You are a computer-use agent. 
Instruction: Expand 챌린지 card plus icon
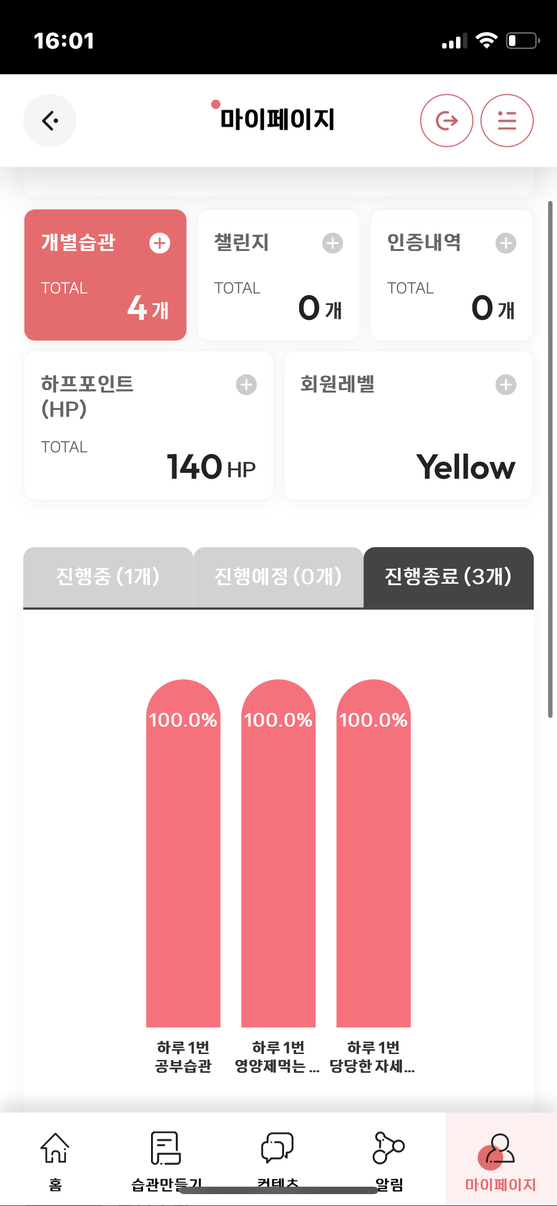click(x=332, y=243)
